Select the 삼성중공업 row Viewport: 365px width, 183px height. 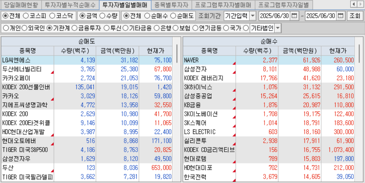(x=269, y=96)
